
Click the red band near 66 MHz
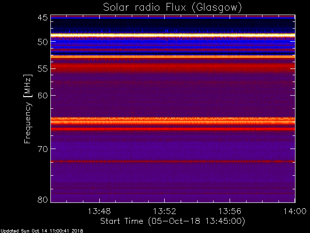(x=173, y=129)
